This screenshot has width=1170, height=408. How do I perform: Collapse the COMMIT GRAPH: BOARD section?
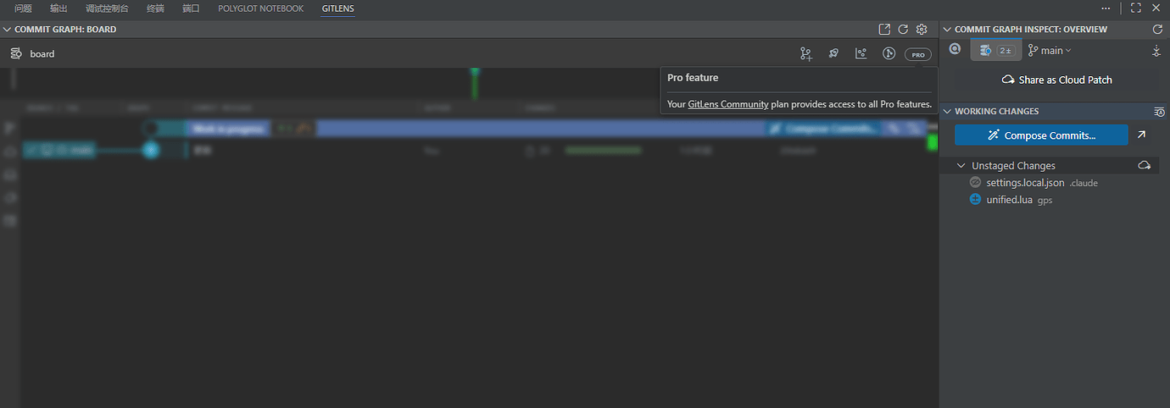click(8, 29)
